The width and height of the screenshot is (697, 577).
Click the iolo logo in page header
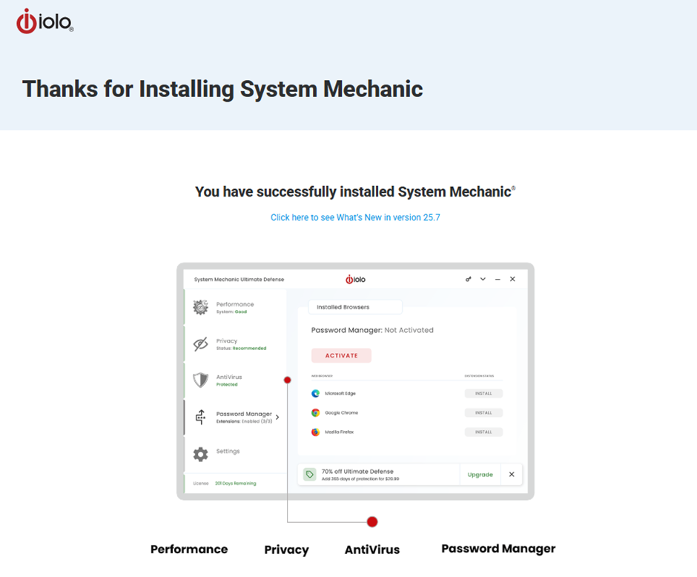[x=44, y=22]
